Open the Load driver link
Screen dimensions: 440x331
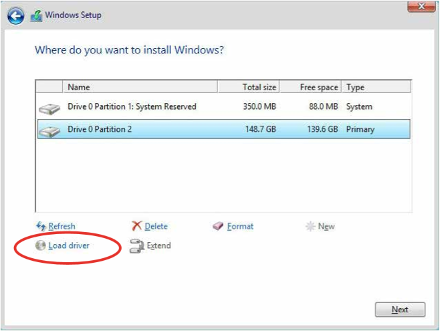point(69,246)
